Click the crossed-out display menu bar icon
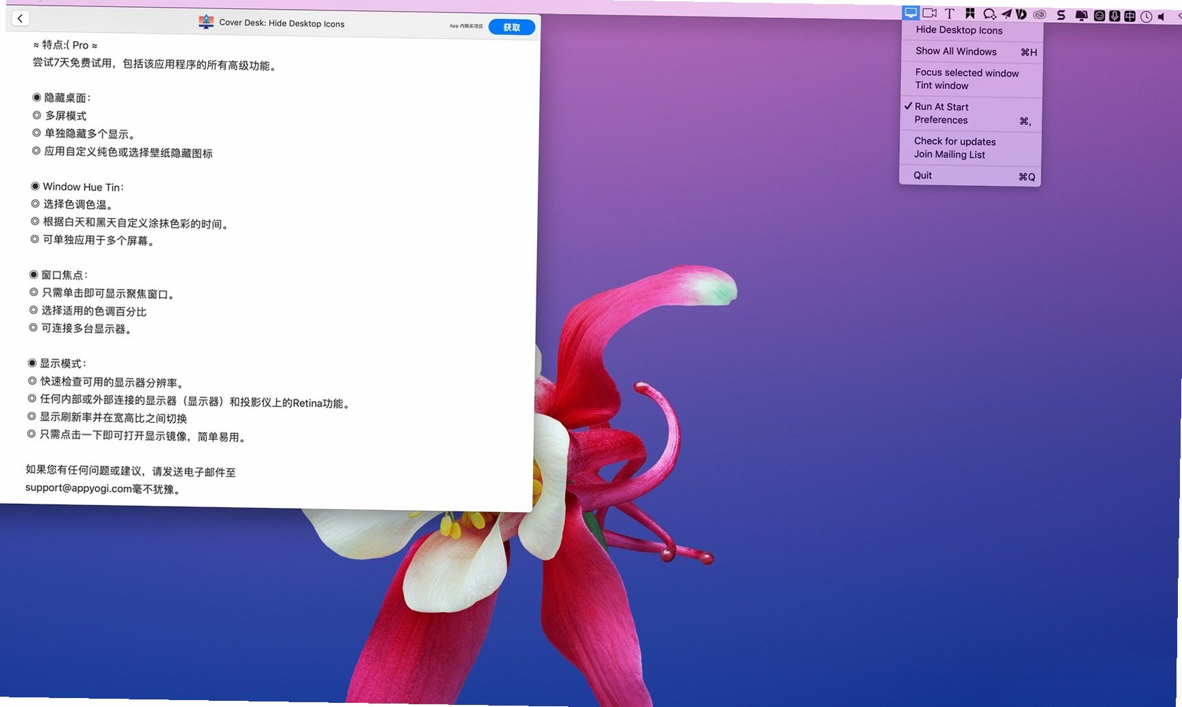This screenshot has width=1182, height=707. 1081,15
